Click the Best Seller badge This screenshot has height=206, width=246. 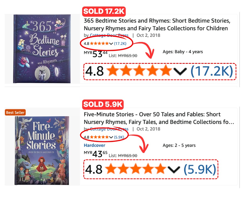tap(15, 112)
